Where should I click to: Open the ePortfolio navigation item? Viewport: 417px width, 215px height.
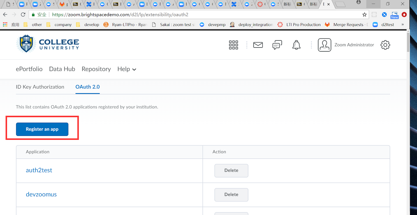29,69
